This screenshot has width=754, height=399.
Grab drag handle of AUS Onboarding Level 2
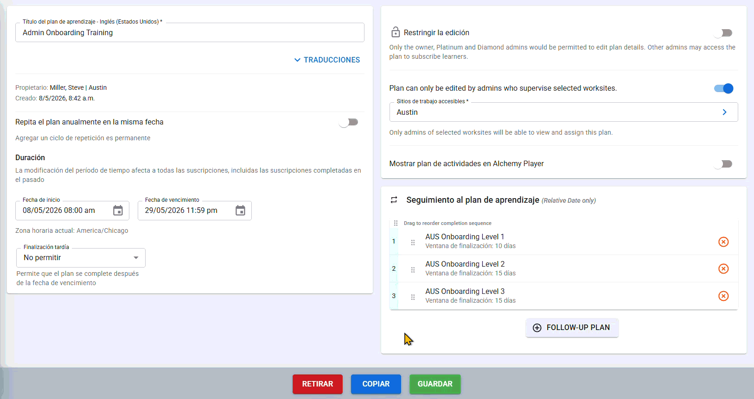pos(413,269)
